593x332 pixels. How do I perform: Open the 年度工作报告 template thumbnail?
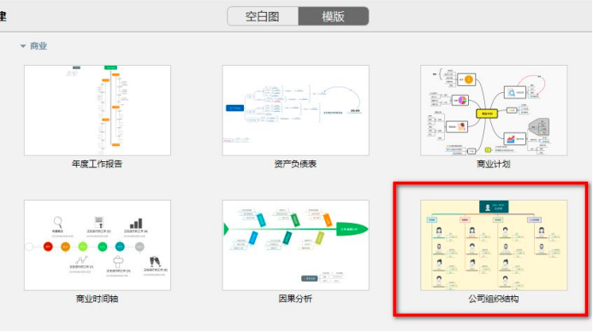98,110
